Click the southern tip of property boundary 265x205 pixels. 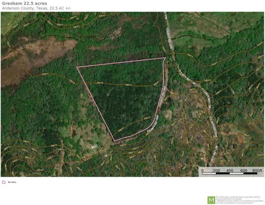(114, 141)
